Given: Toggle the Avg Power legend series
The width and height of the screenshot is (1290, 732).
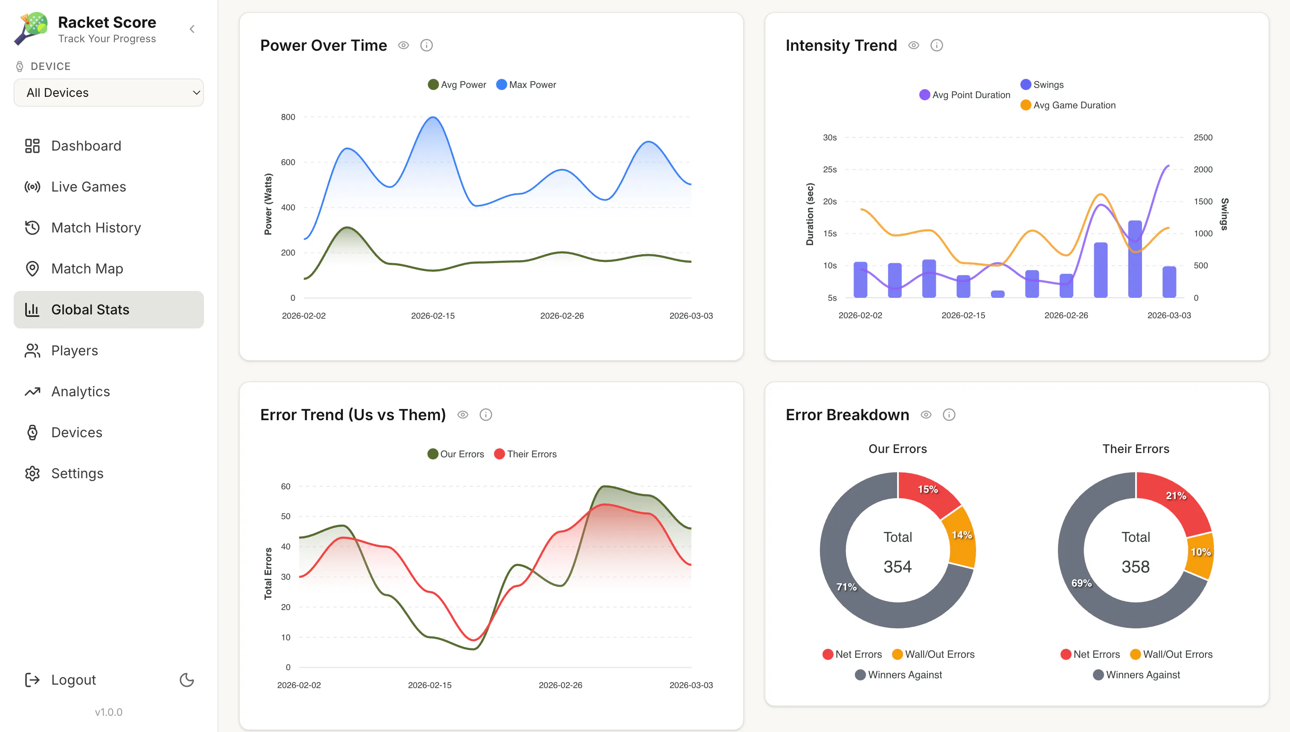Looking at the screenshot, I should [x=457, y=85].
